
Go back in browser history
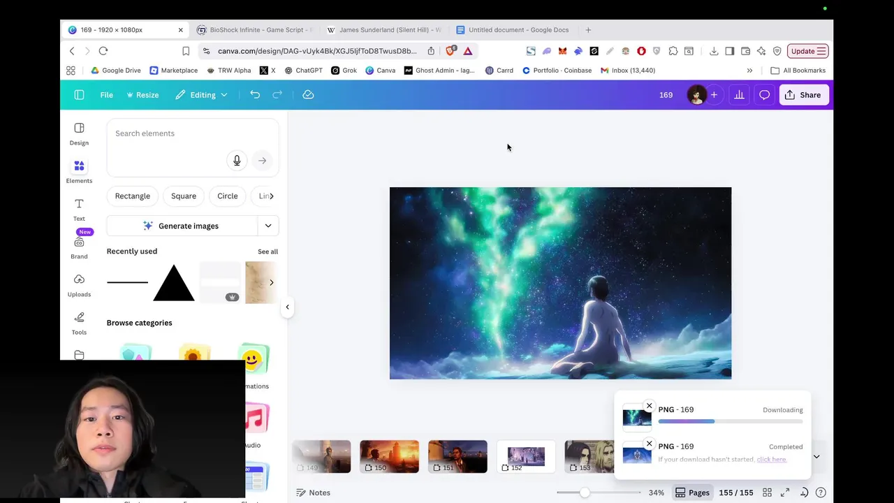(72, 51)
